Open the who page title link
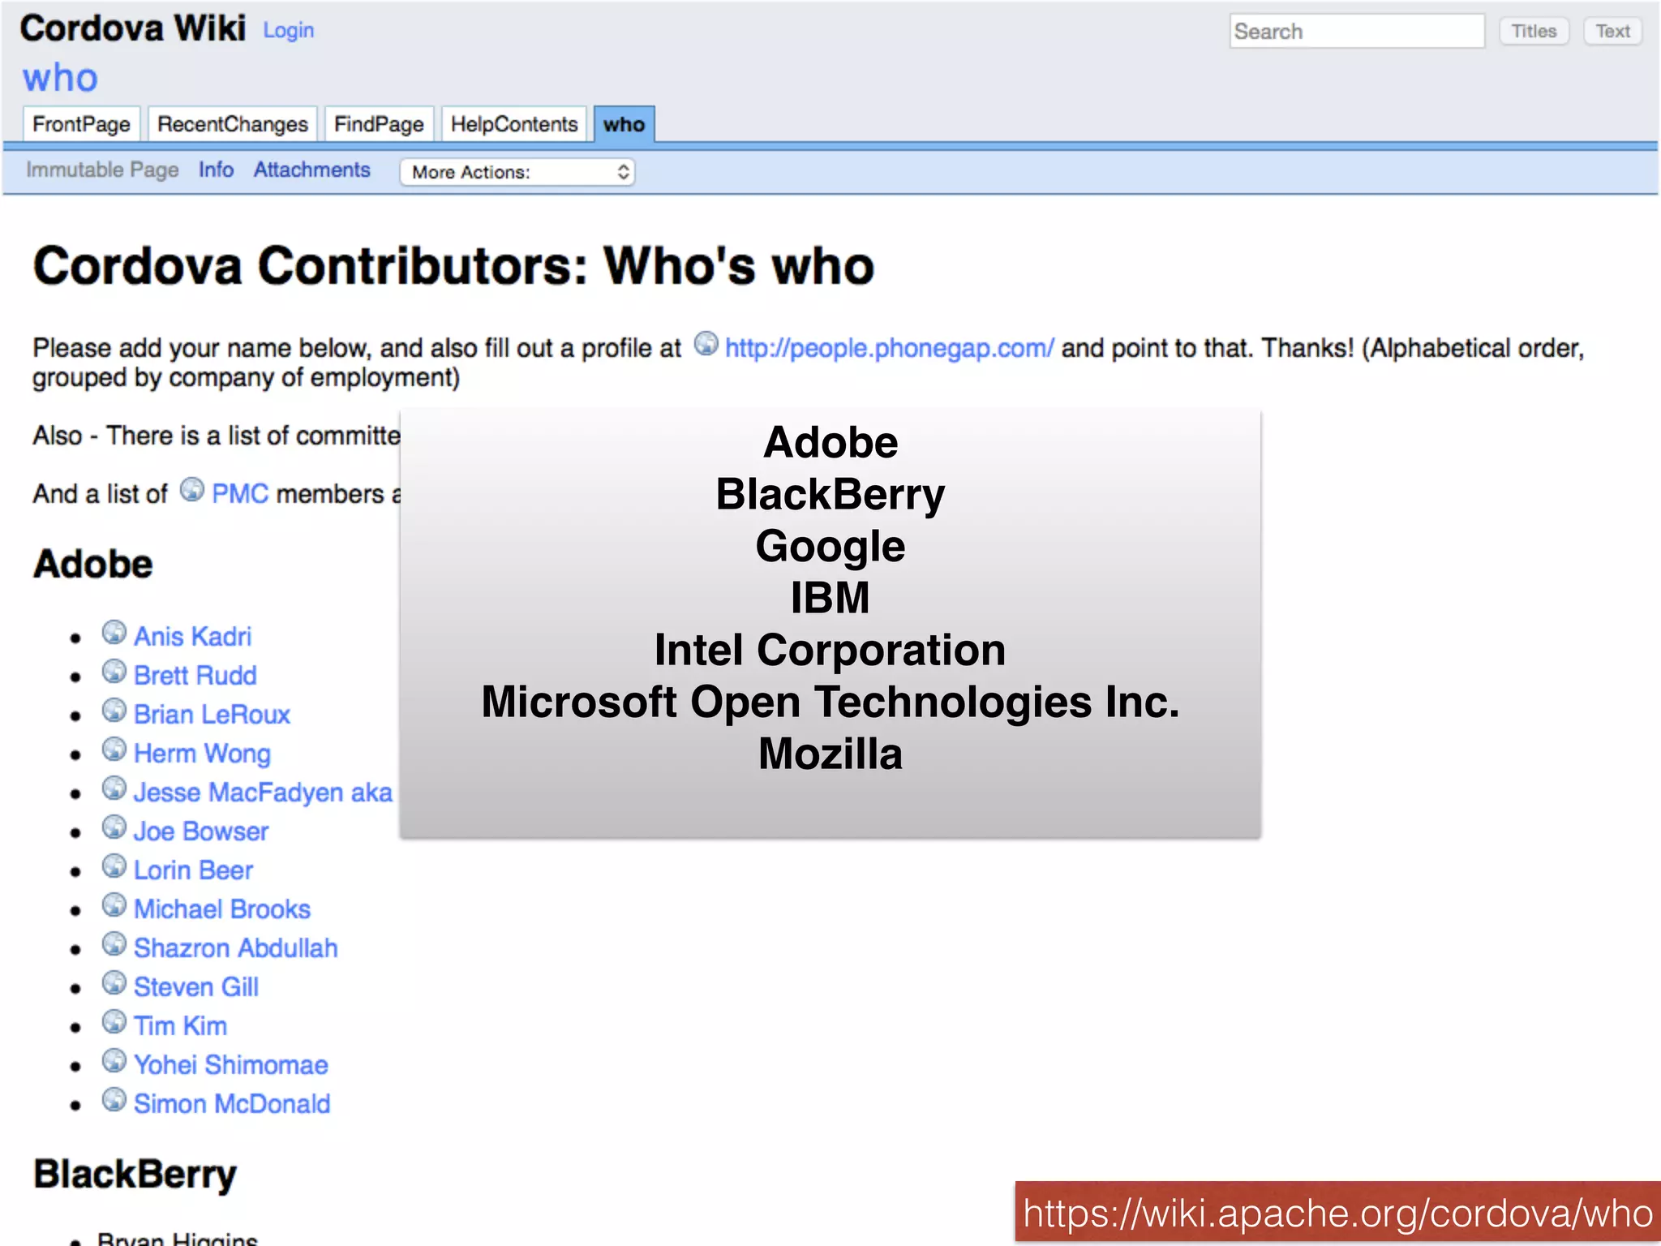The width and height of the screenshot is (1661, 1246). pyautogui.click(x=60, y=78)
